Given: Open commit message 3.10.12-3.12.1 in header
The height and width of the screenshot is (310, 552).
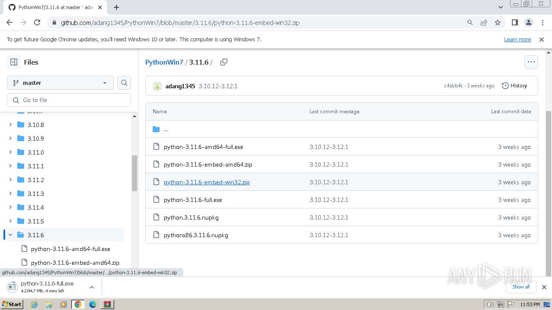Looking at the screenshot, I should pyautogui.click(x=218, y=86).
